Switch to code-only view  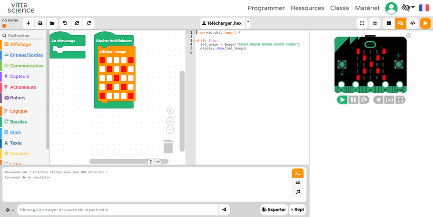coord(413,23)
